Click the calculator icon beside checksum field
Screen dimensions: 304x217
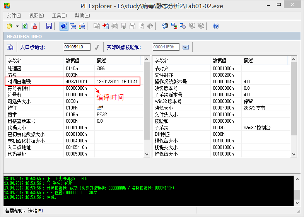tap(186, 47)
